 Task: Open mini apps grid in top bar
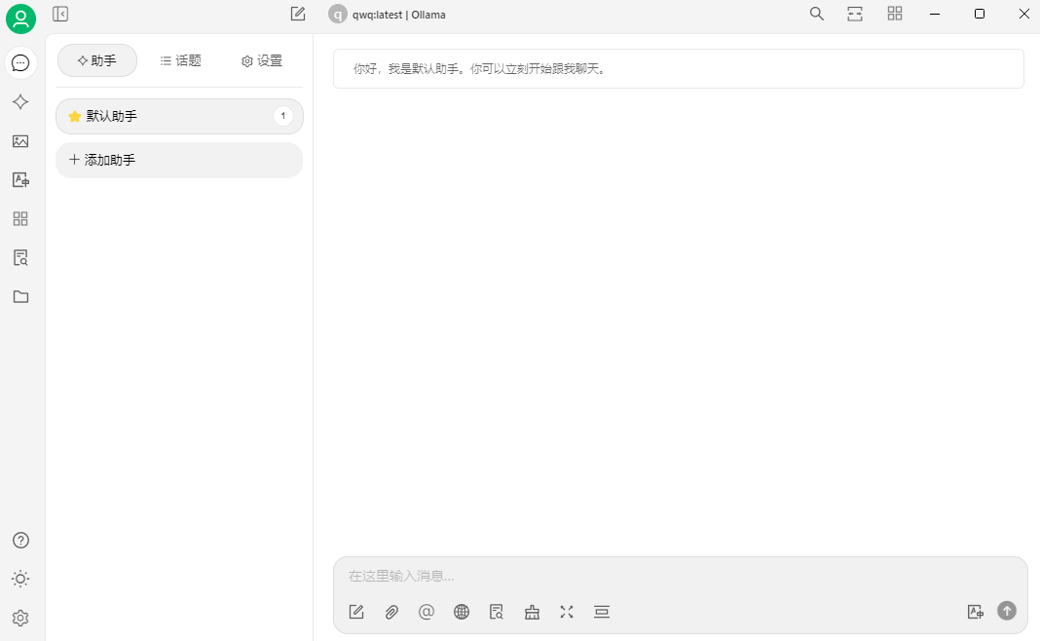[x=895, y=14]
